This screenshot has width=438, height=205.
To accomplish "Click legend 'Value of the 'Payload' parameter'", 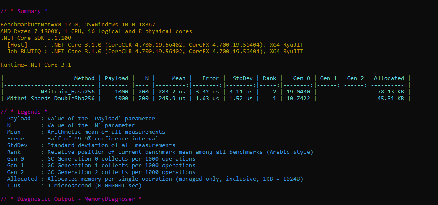I will 101,119.
